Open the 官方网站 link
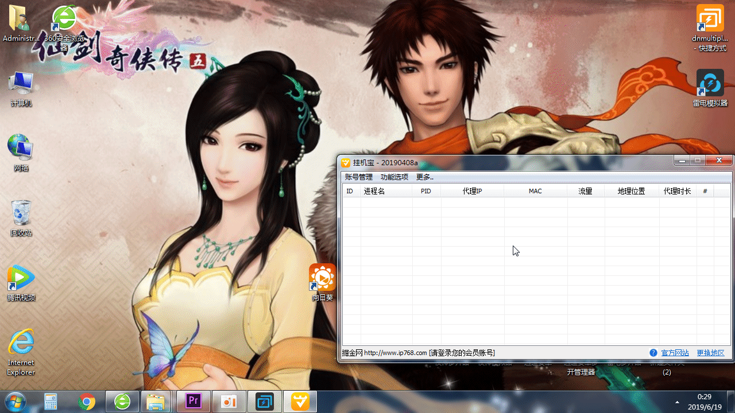 tap(675, 353)
